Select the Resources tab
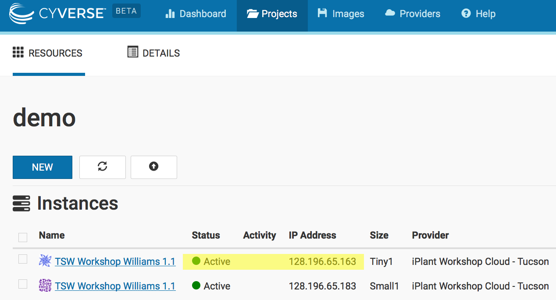556x300 pixels. pos(48,53)
